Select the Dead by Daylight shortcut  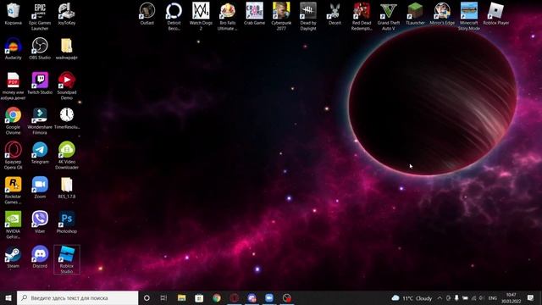[x=308, y=17]
